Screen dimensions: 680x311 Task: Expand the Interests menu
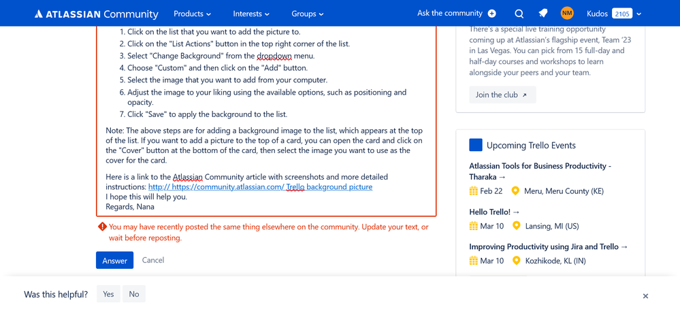tap(251, 14)
